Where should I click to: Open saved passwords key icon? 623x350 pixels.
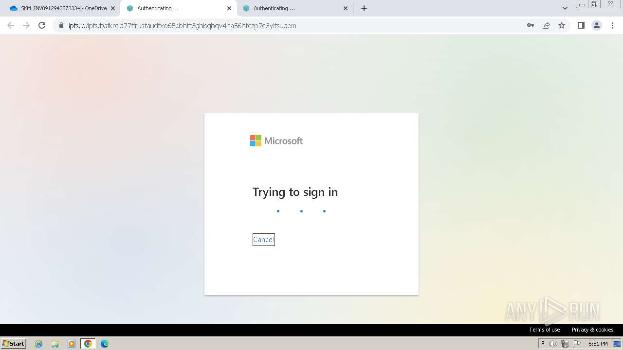(x=531, y=25)
